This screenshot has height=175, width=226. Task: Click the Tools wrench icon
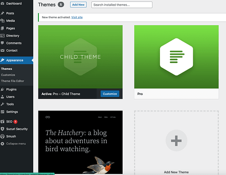pyautogui.click(x=2, y=104)
